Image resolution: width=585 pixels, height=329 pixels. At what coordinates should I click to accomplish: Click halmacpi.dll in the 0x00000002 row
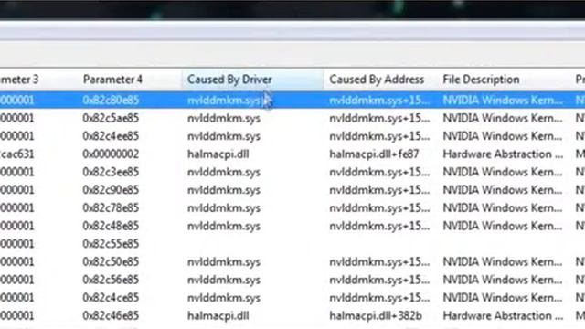pyautogui.click(x=218, y=154)
